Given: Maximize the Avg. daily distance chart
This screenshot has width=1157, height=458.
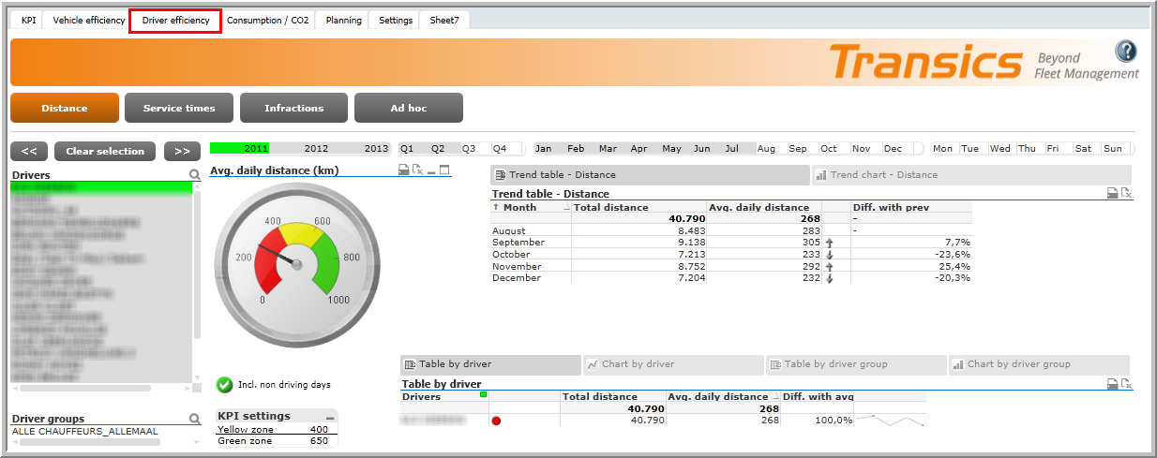Looking at the screenshot, I should 444,170.
